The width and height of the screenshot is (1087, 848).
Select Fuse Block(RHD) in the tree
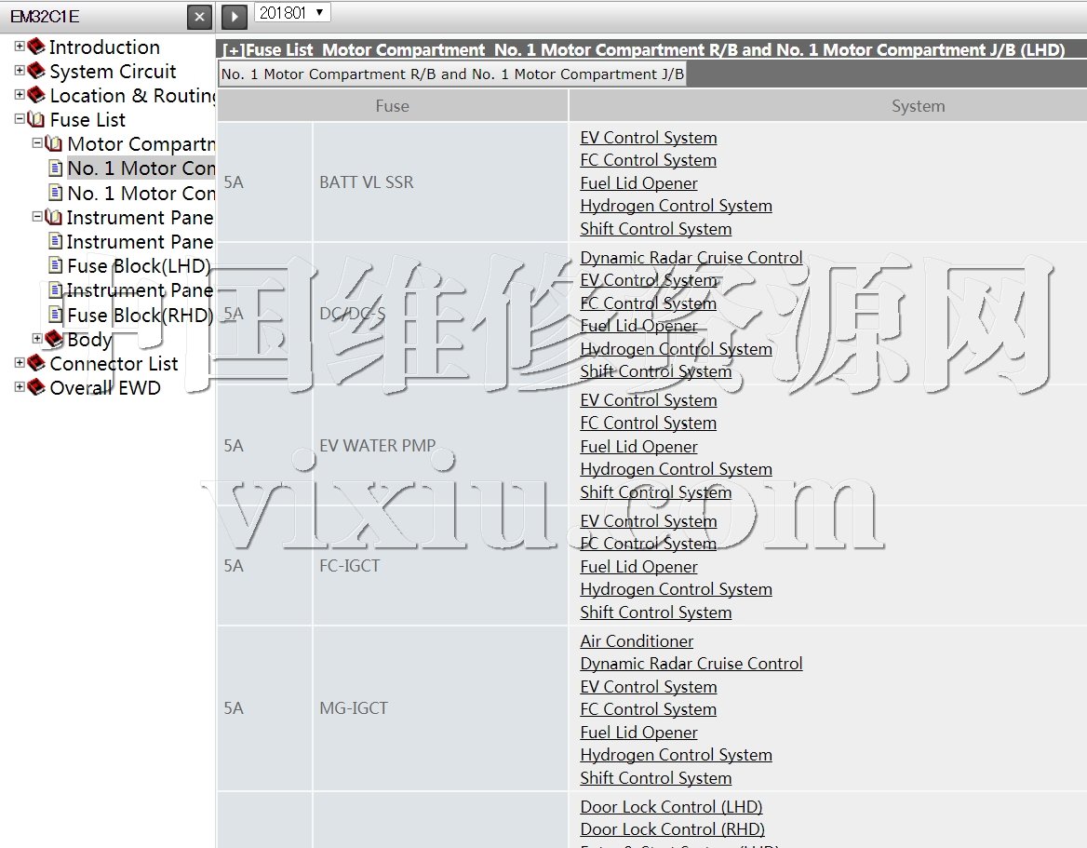click(x=140, y=315)
